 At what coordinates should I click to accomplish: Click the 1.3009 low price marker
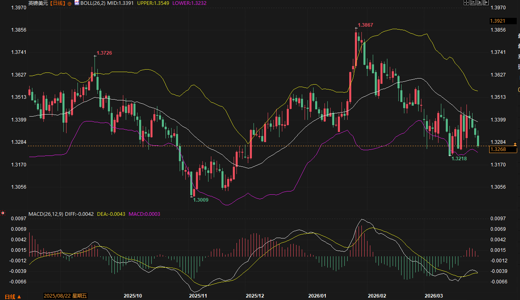pyautogui.click(x=200, y=200)
